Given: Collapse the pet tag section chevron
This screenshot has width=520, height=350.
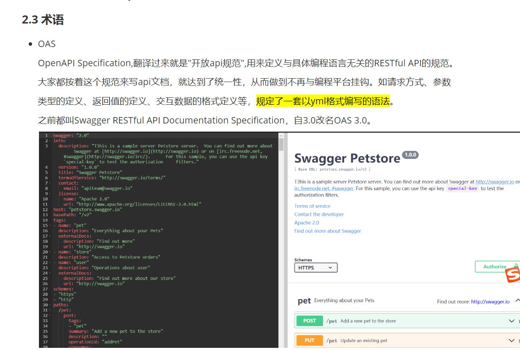Looking at the screenshot, I should point(517,301).
